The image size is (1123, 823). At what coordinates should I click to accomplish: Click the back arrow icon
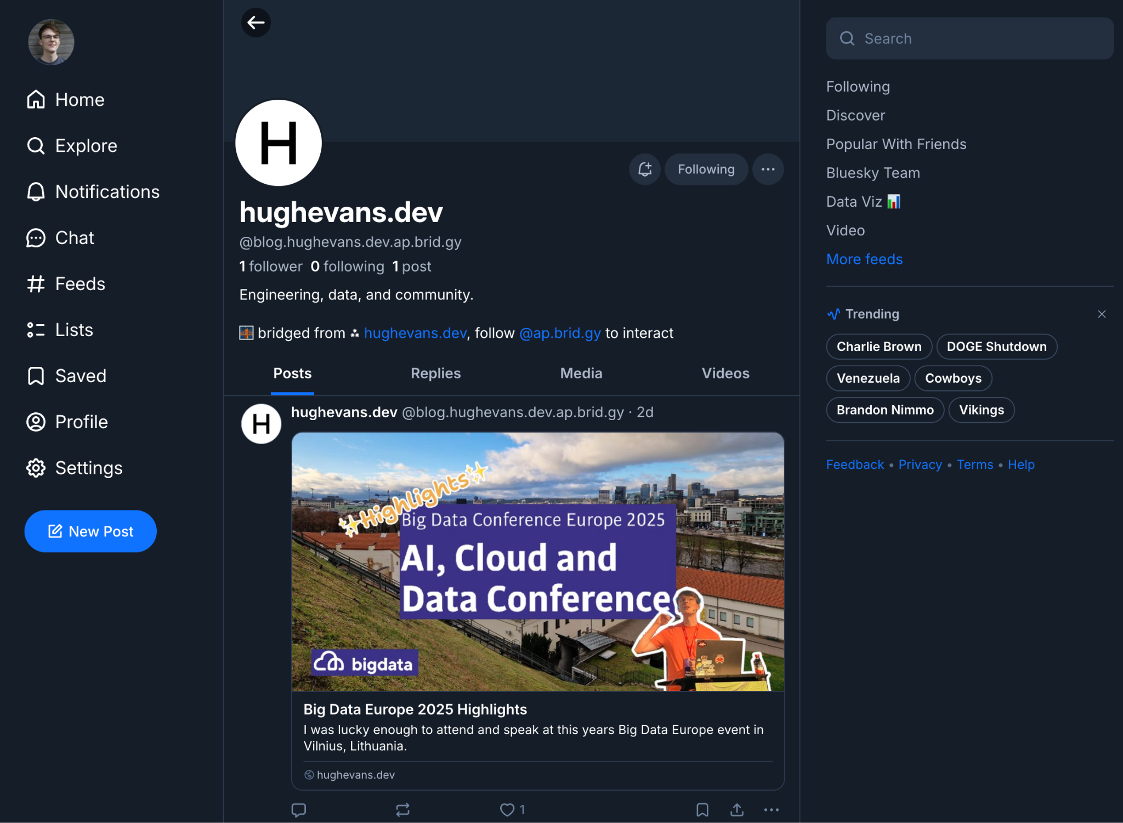click(x=256, y=23)
